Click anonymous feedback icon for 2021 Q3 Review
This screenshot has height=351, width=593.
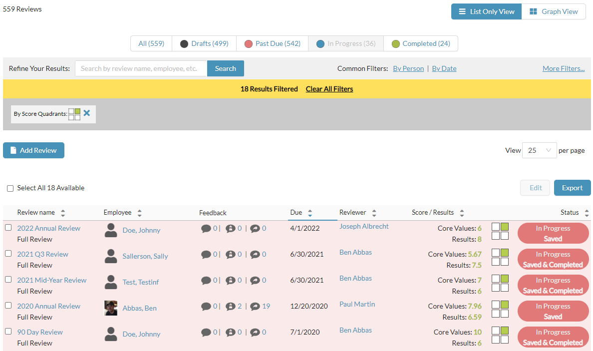[x=230, y=255]
